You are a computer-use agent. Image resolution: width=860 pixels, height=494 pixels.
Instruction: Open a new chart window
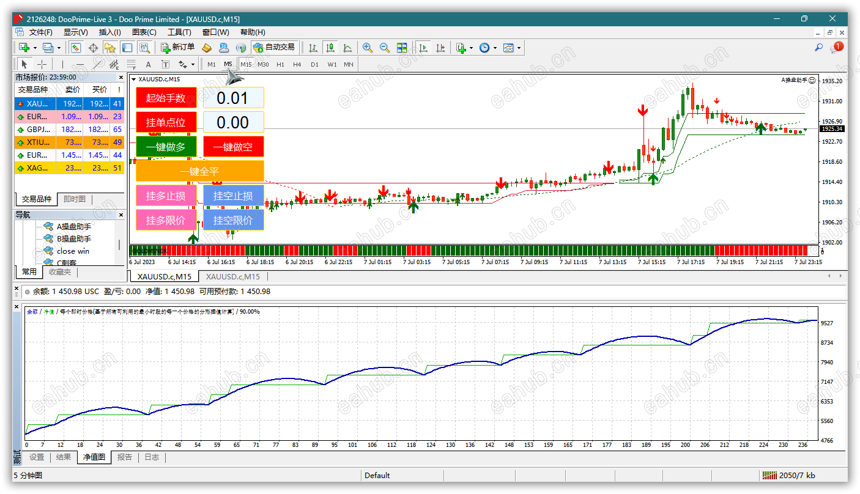24,47
